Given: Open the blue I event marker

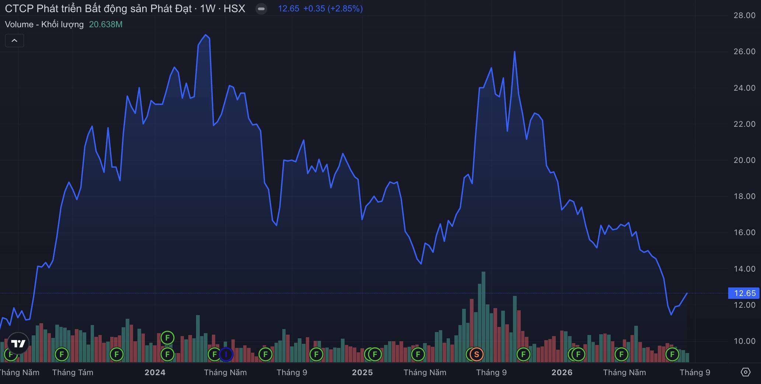Looking at the screenshot, I should click(x=226, y=355).
